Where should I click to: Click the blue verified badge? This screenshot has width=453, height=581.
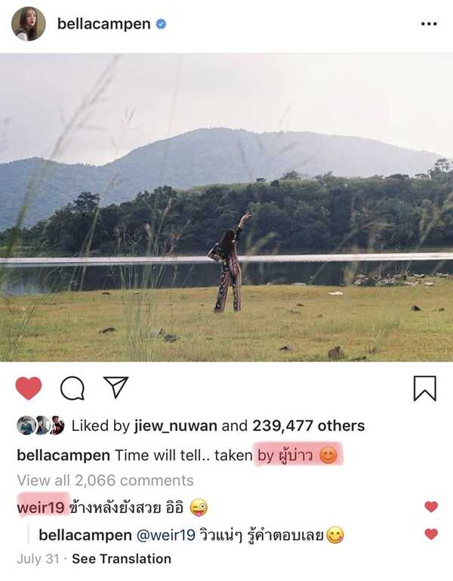(161, 24)
